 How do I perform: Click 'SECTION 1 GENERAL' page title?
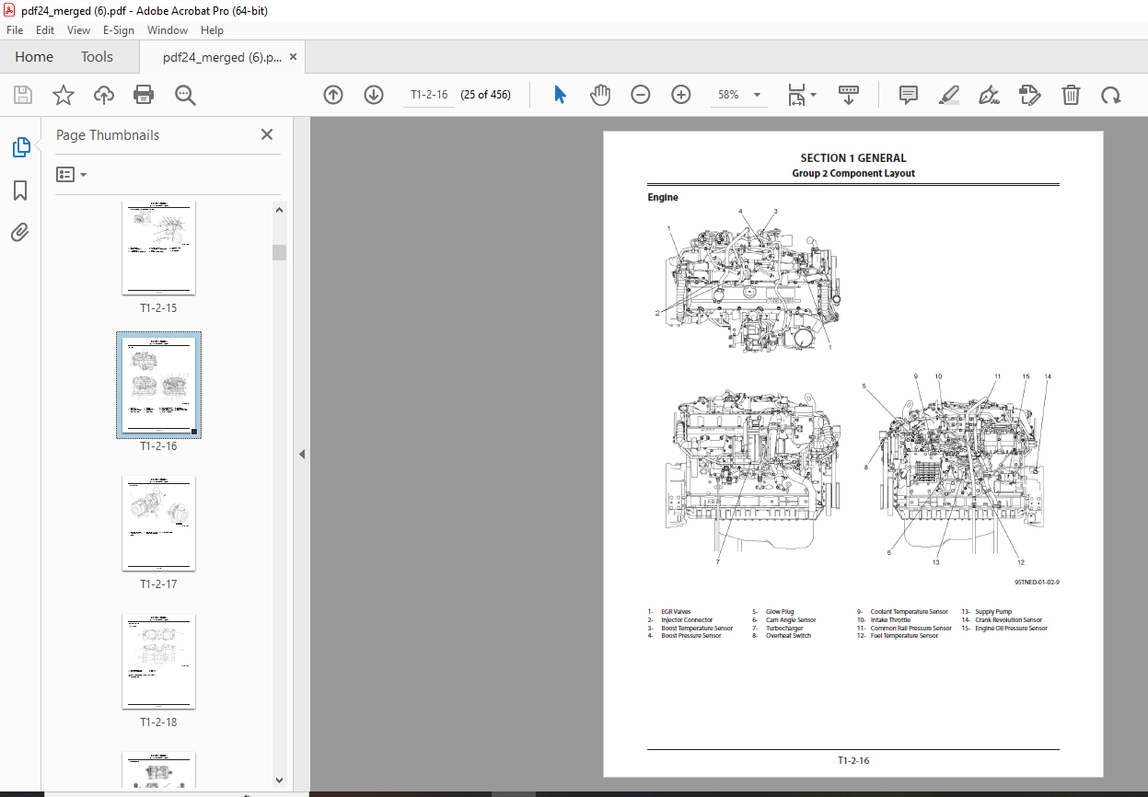[853, 158]
